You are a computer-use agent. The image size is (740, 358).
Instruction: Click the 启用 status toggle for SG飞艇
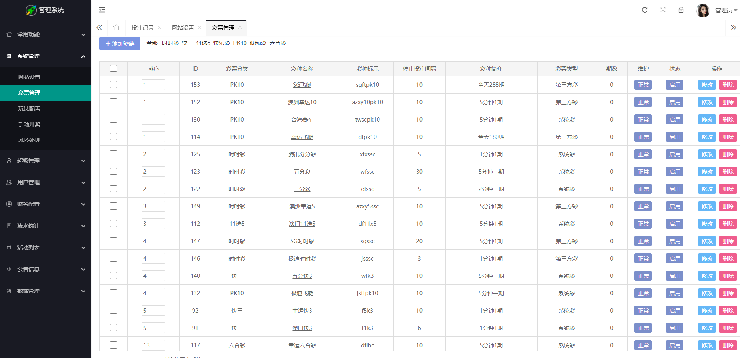click(x=674, y=84)
